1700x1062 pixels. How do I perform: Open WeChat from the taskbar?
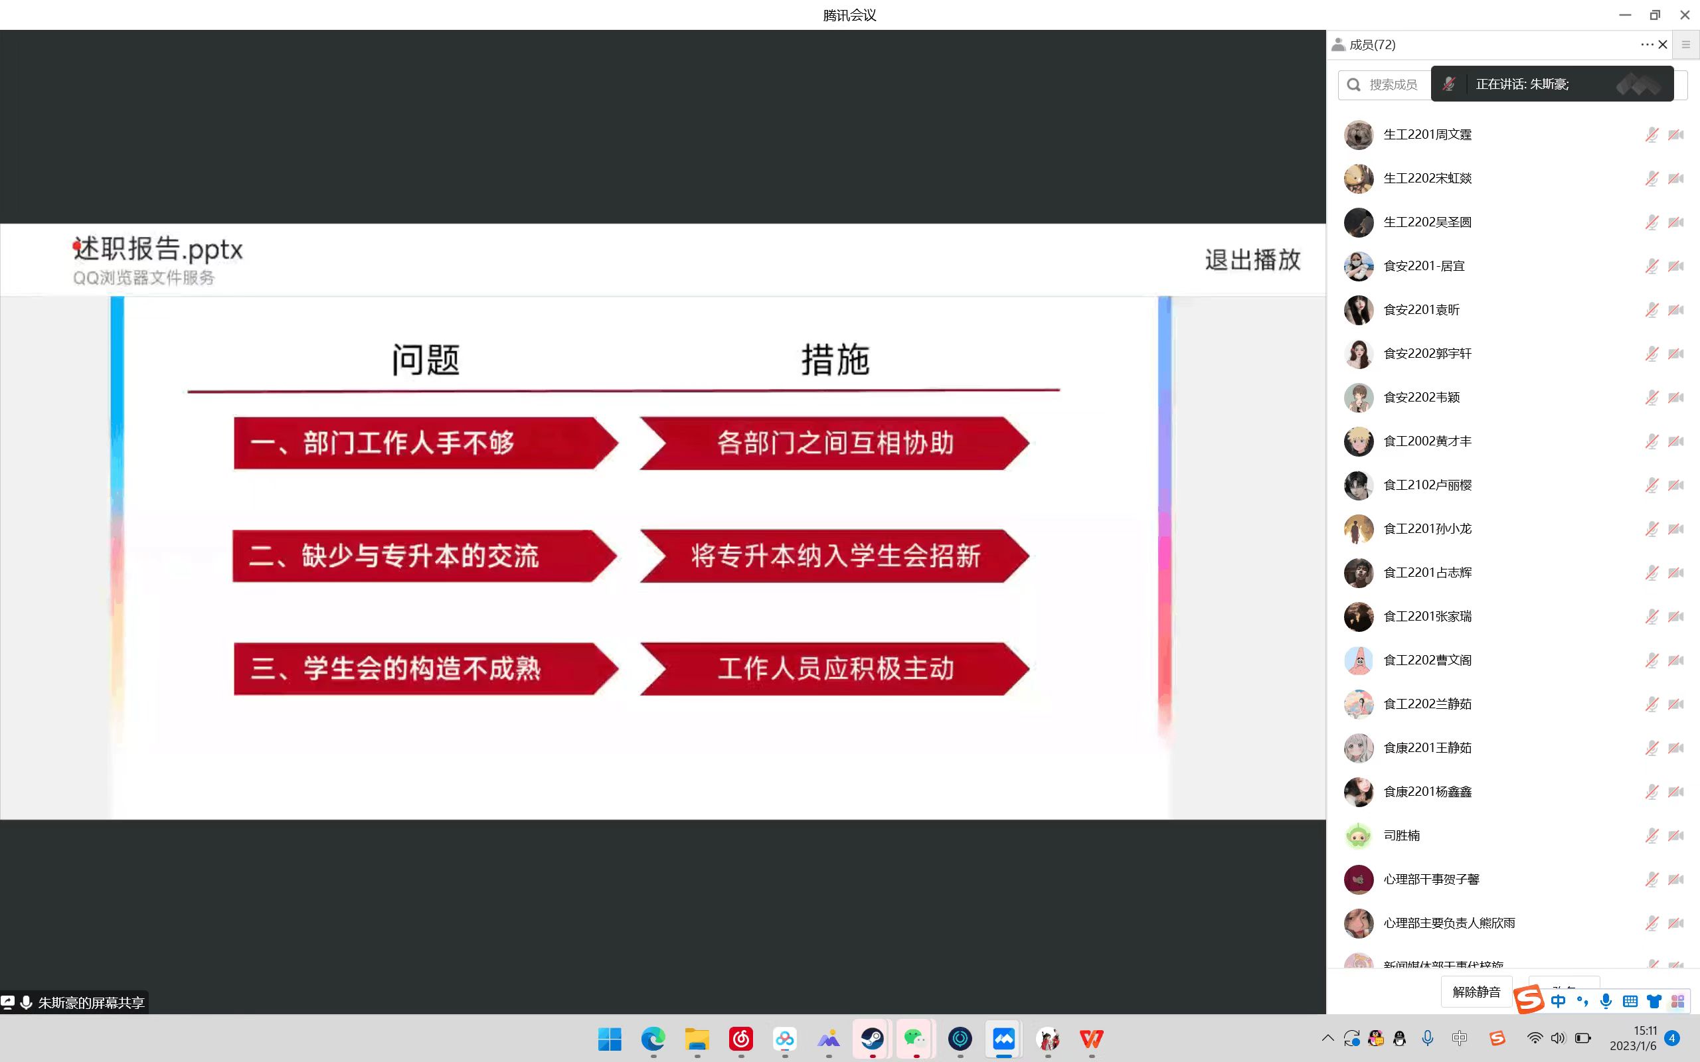tap(915, 1038)
